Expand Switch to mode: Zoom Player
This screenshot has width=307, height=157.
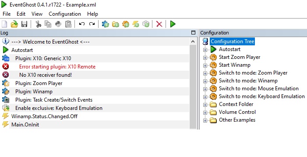(x=205, y=73)
